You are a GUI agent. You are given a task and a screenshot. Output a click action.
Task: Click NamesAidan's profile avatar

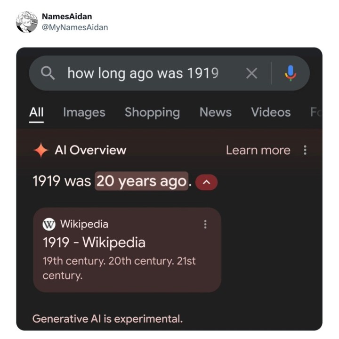[27, 22]
